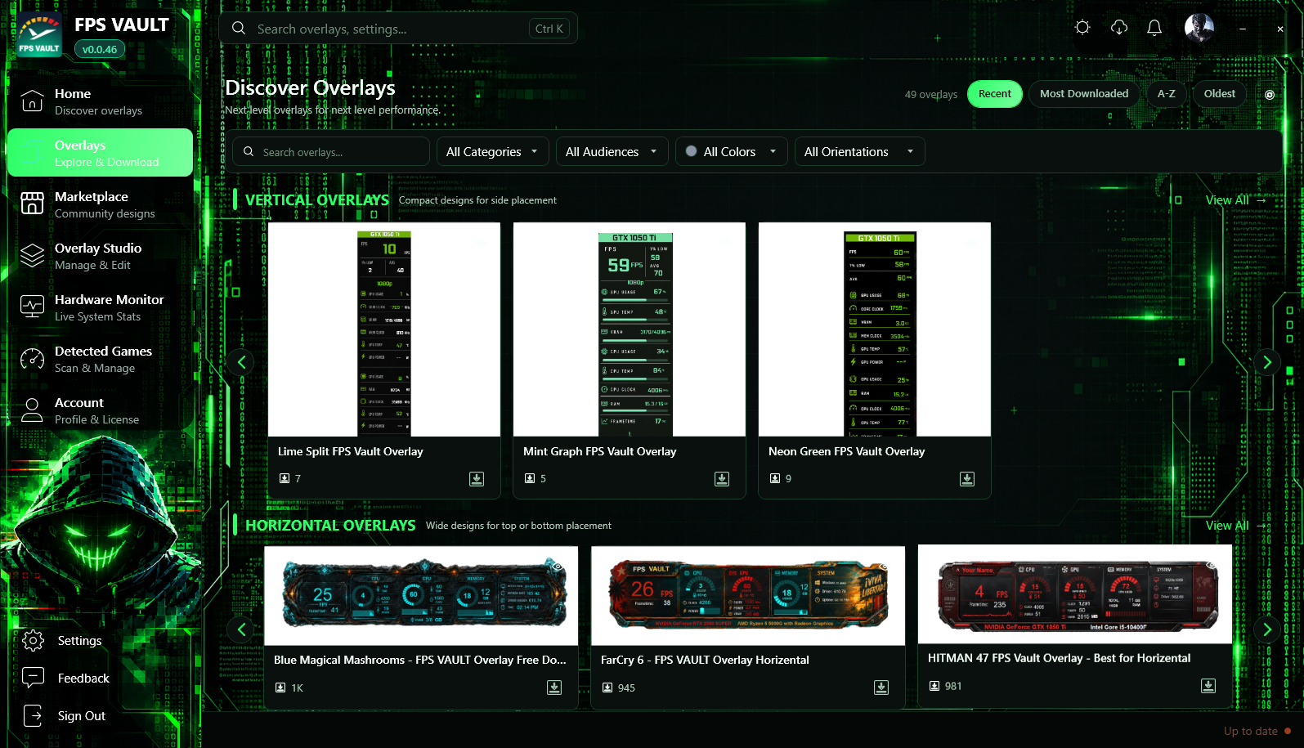Screen dimensions: 1304x748
Task: Click the FPS Vault logo
Action: click(x=39, y=34)
